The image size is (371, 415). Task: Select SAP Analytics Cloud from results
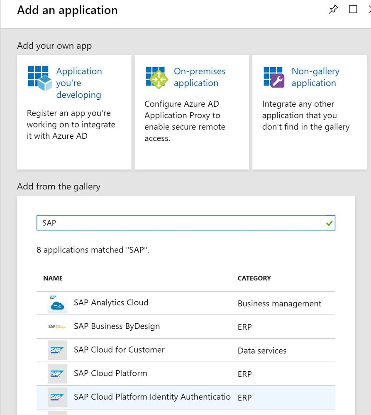tap(111, 303)
